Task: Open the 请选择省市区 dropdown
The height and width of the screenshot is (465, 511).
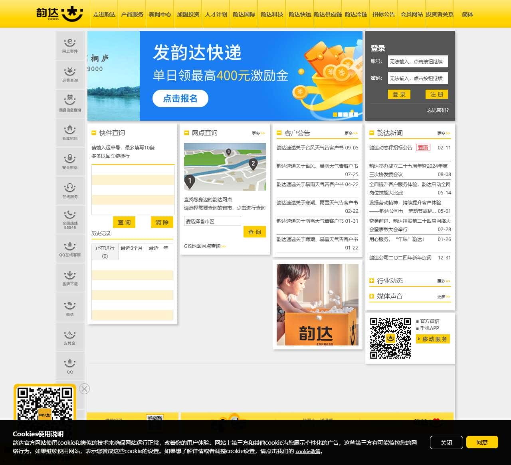Action: tap(212, 221)
